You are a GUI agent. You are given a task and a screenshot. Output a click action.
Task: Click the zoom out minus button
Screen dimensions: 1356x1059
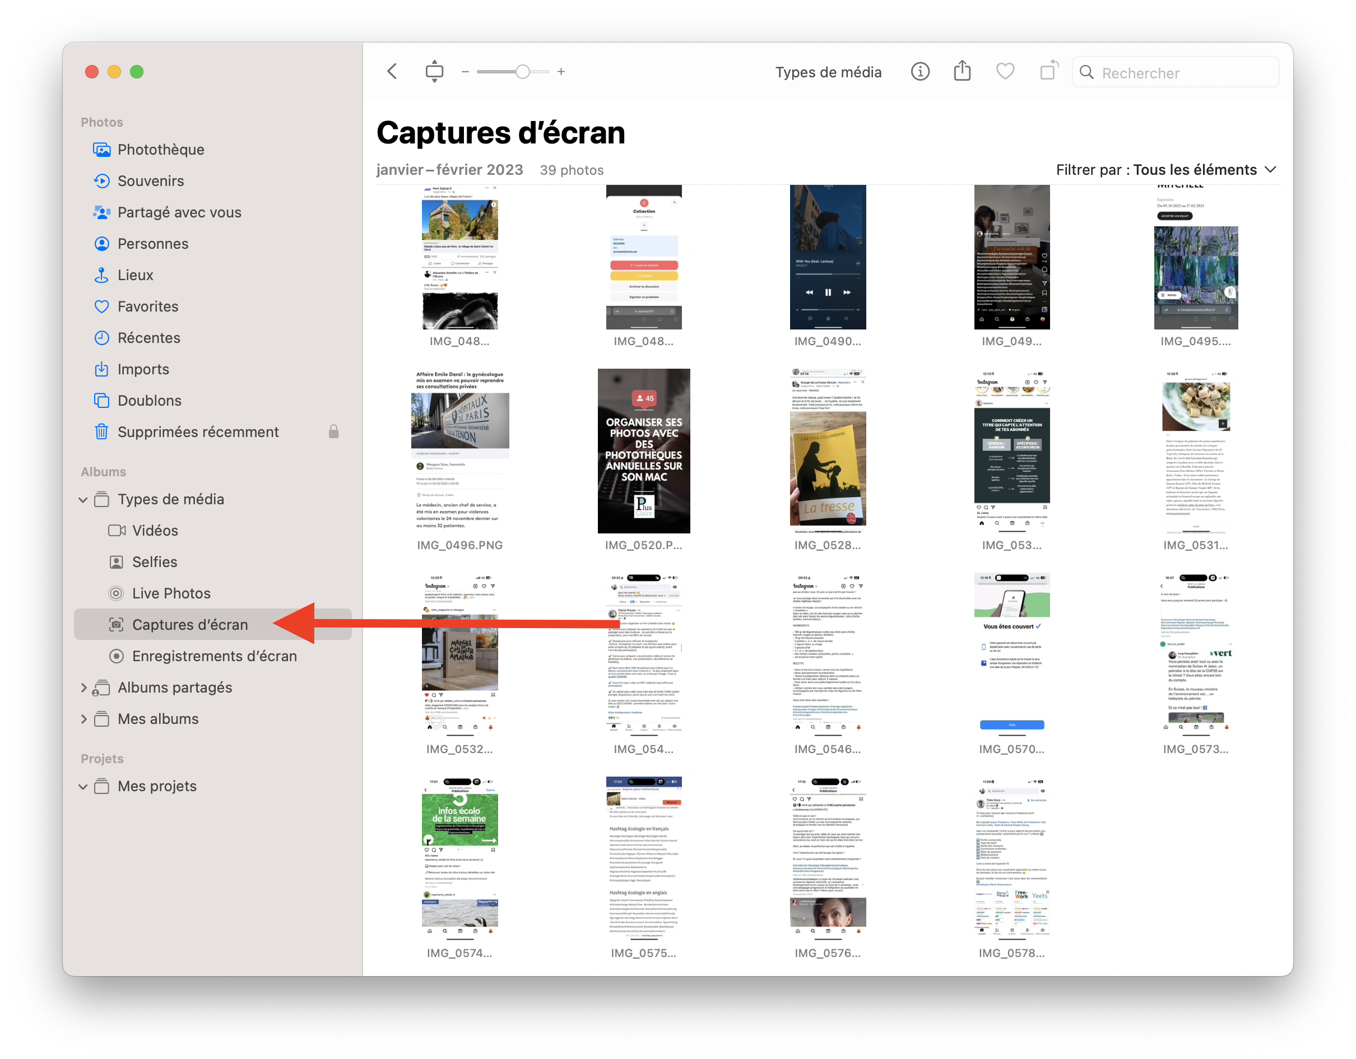tap(465, 72)
